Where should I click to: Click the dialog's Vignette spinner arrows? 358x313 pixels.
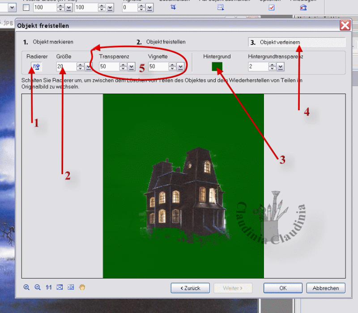[173, 67]
